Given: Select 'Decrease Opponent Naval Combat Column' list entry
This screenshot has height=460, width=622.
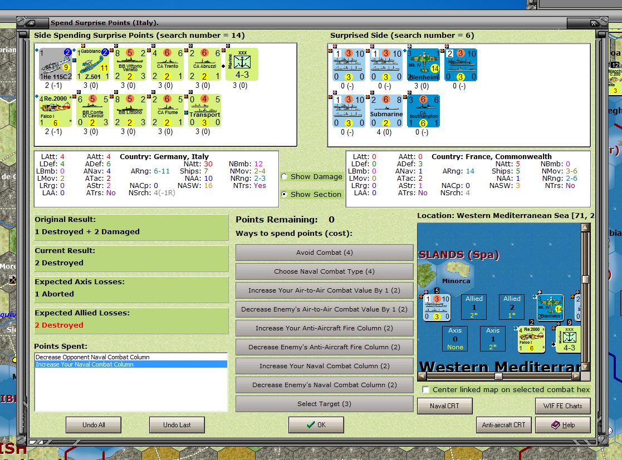Looking at the screenshot, I should pos(131,357).
